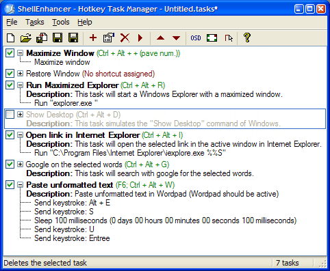The width and height of the screenshot is (330, 271).
Task: Collapse the Run Maximized Explorer task
Action: point(21,85)
